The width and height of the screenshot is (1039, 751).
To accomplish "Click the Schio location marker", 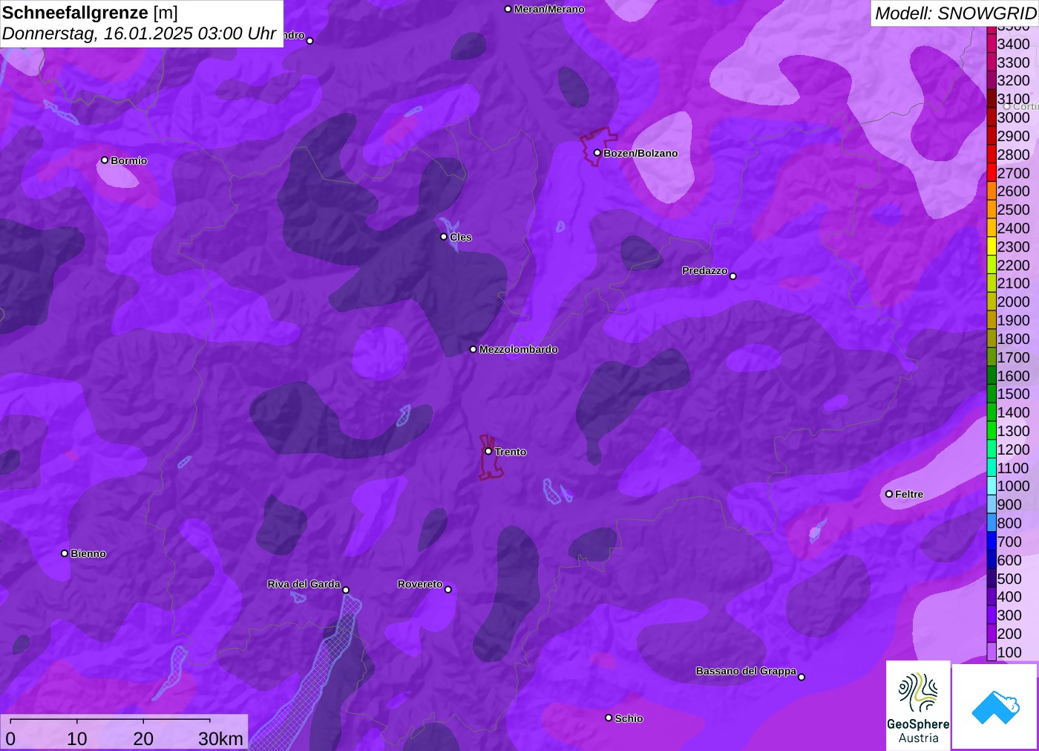I will click(609, 718).
